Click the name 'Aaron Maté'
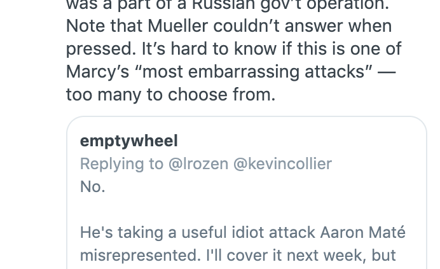Viewport: 440px width, 269px height. pos(363,233)
